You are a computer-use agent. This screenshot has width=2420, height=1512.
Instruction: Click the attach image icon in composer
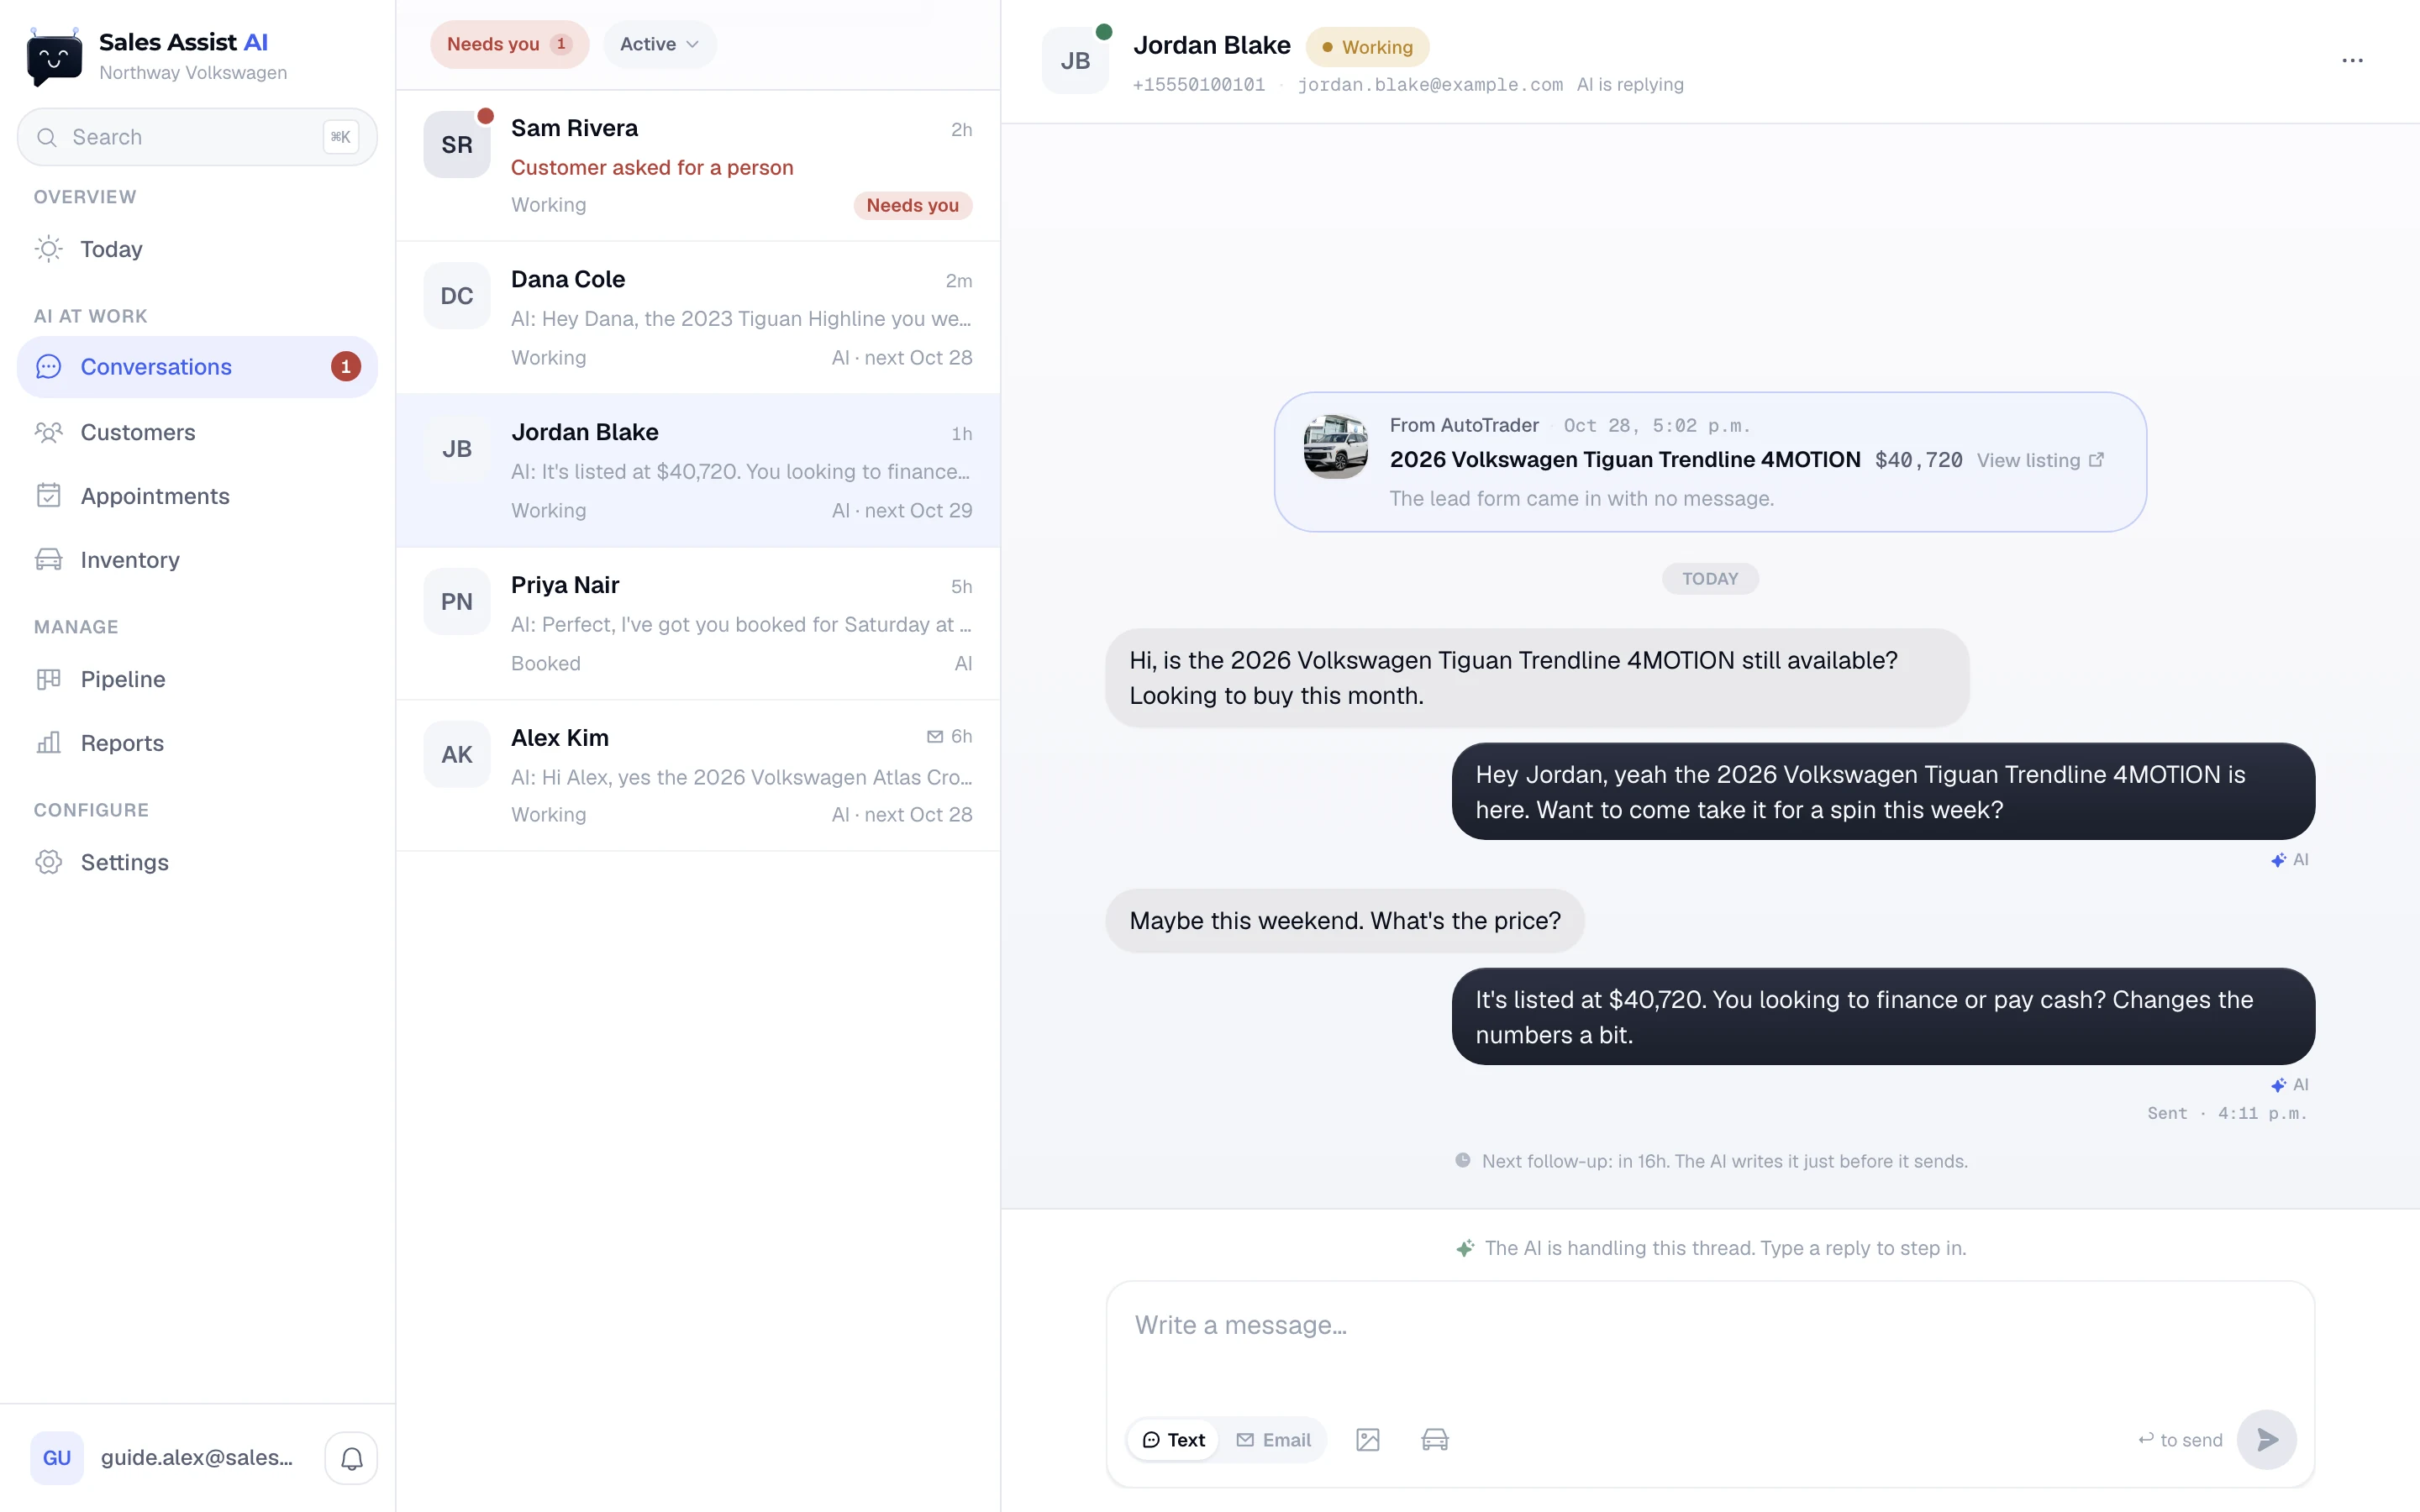click(1367, 1440)
